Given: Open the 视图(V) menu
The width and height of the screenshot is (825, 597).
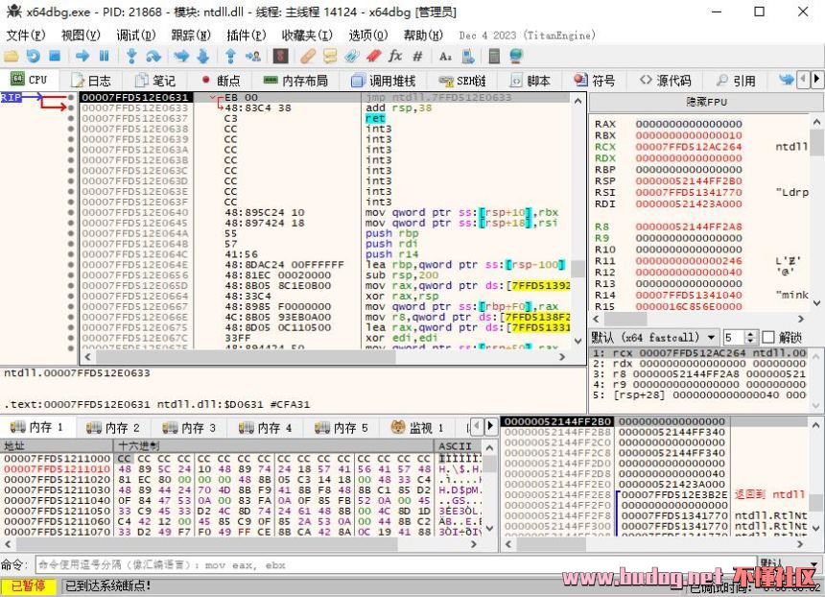Looking at the screenshot, I should coord(81,36).
